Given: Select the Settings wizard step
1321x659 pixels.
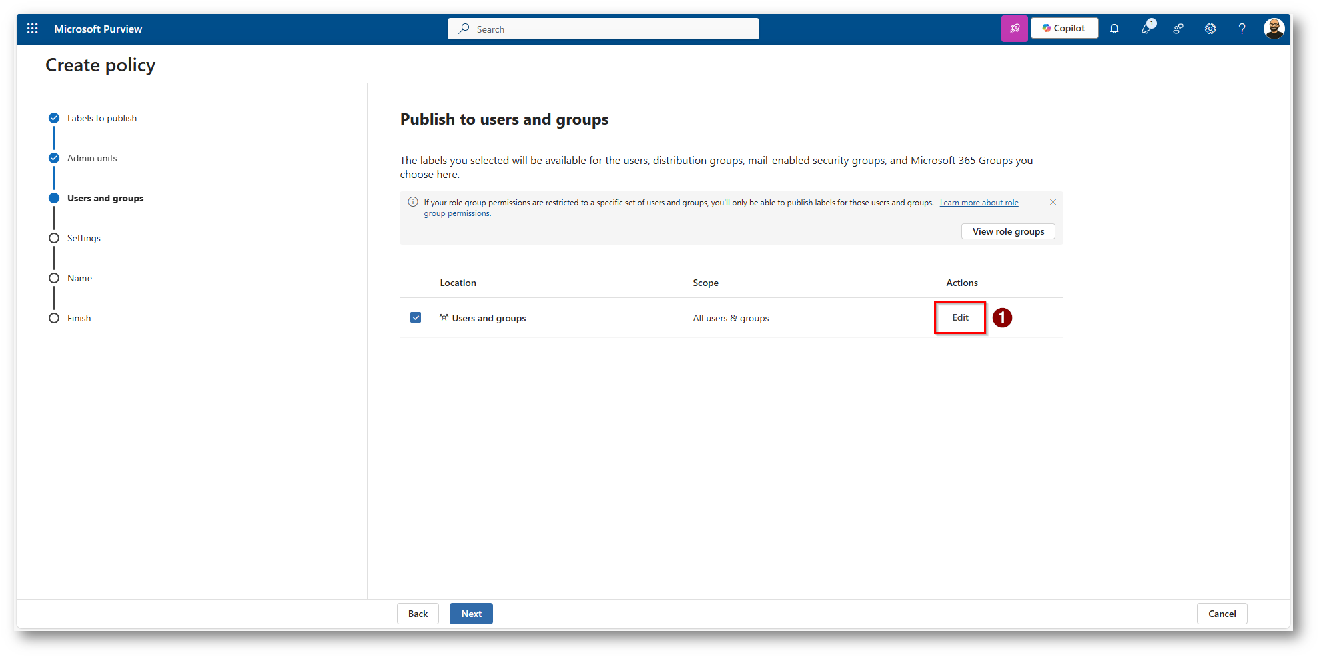Looking at the screenshot, I should pyautogui.click(x=83, y=238).
